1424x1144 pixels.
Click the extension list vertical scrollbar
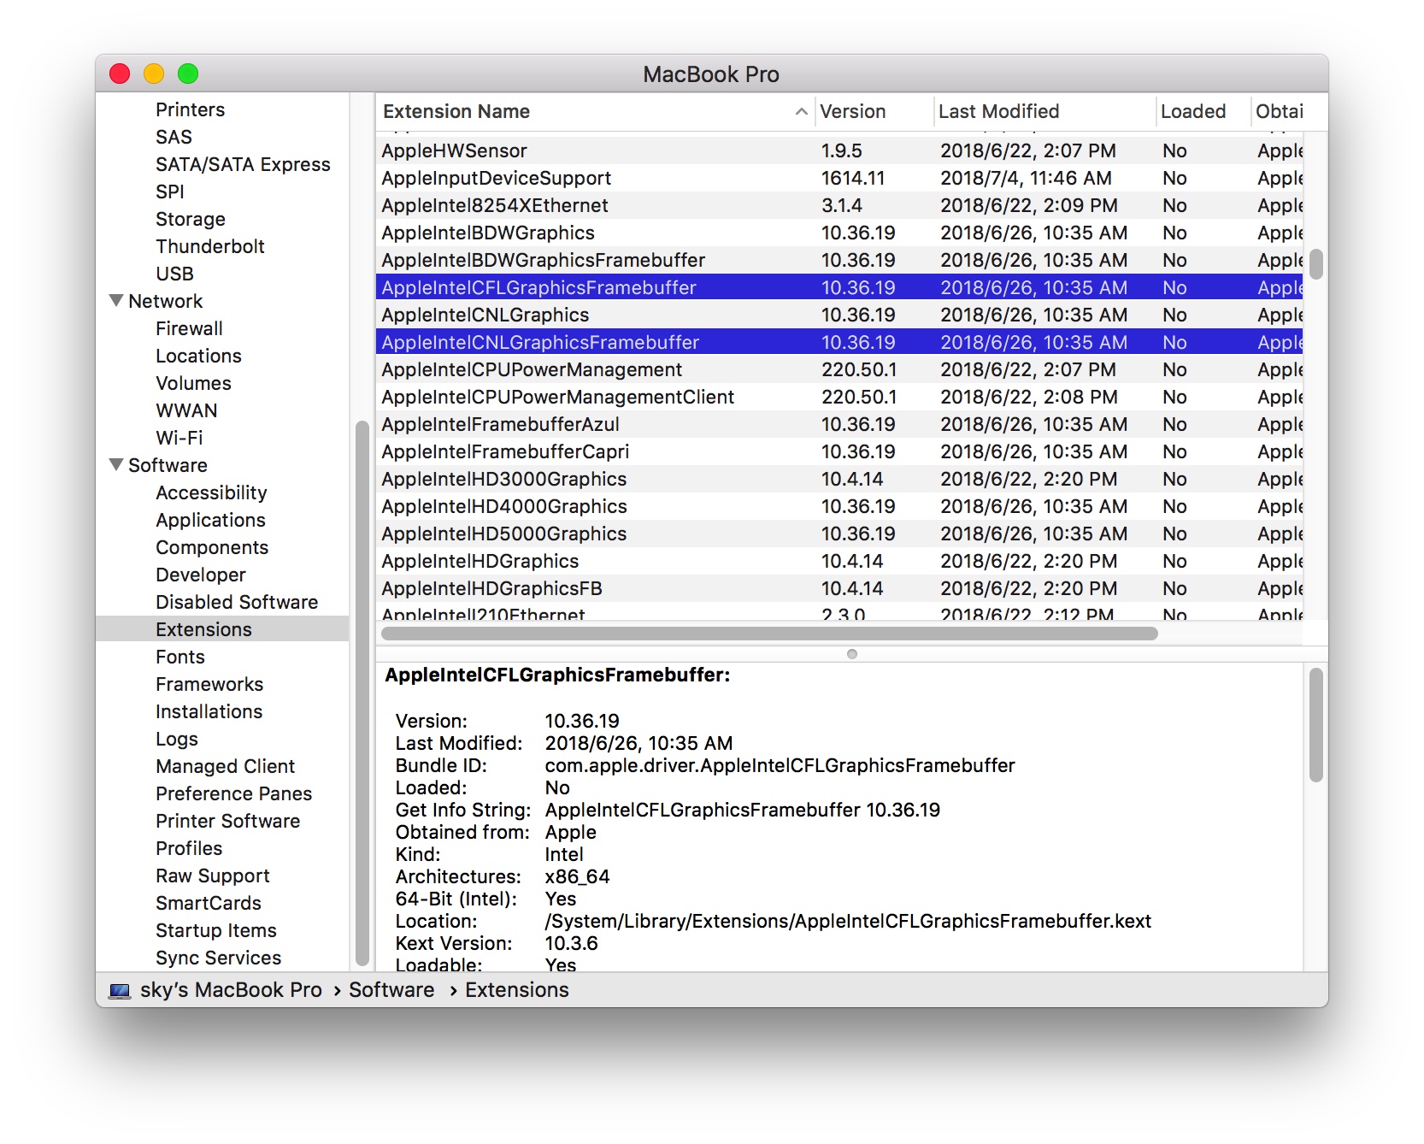1316,264
